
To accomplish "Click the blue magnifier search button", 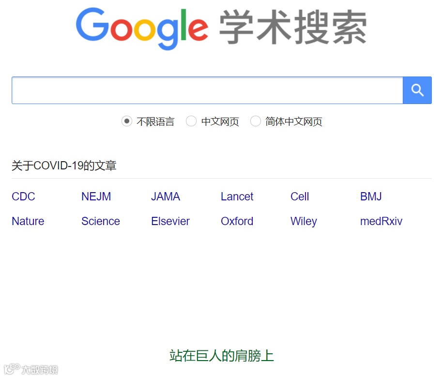I will (417, 90).
